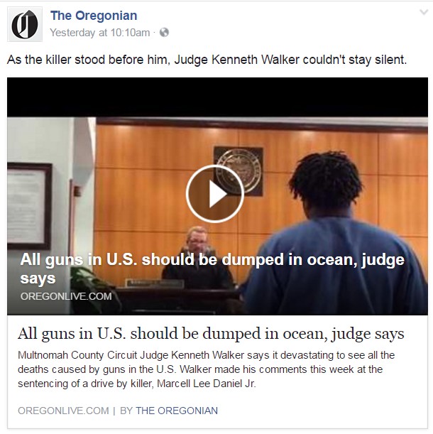Open the 'Yesterday at 10:10am' timestamp

100,33
